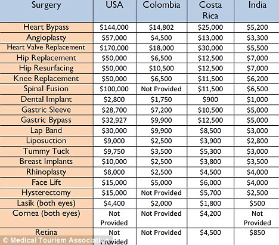Click the $900 Costa Rica Dental Implant cell
Screen dimensions: 279x245
pyautogui.click(x=210, y=100)
